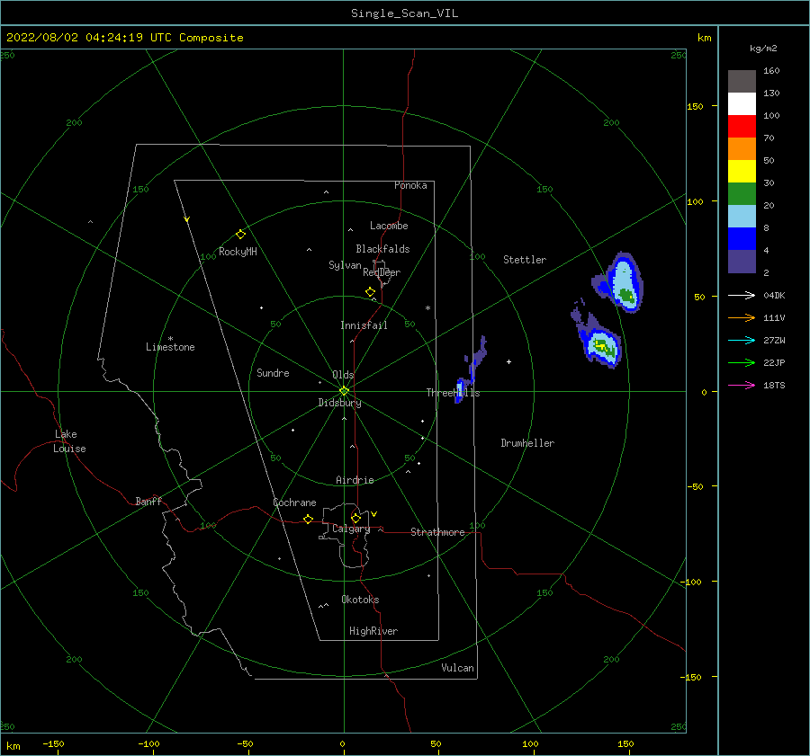
Task: Click the red 70-100 legend swatch
Action: pos(742,127)
